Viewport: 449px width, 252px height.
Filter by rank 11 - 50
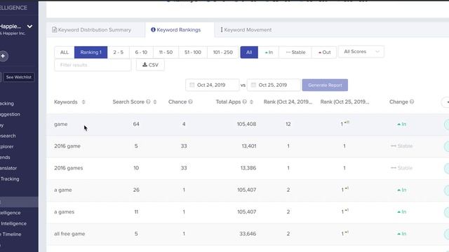[x=166, y=52]
